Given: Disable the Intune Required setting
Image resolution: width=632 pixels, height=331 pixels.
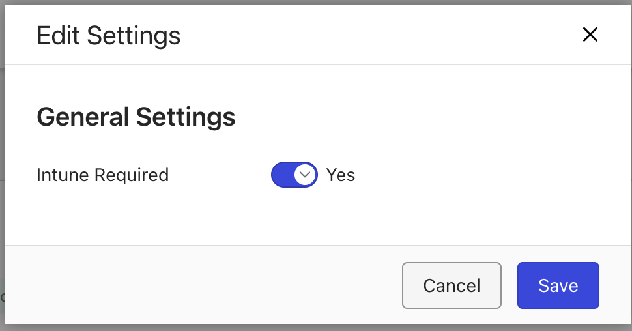Looking at the screenshot, I should tap(294, 175).
